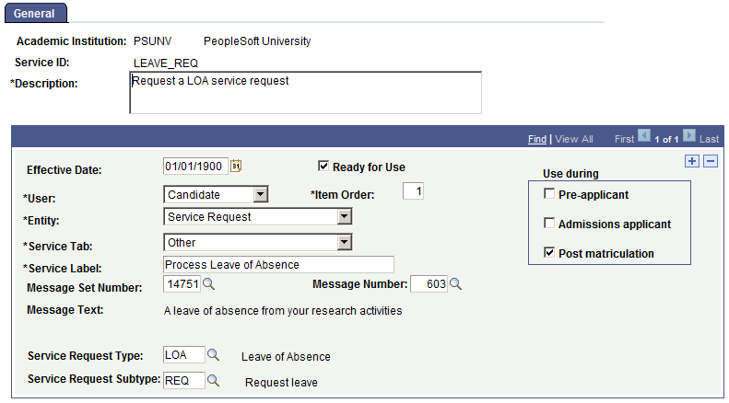Add a new row with plus icon
This screenshot has height=403, width=729.
tap(693, 162)
